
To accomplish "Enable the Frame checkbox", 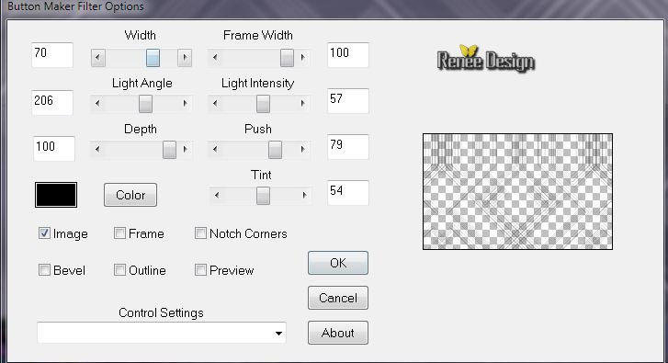I will tap(119, 233).
